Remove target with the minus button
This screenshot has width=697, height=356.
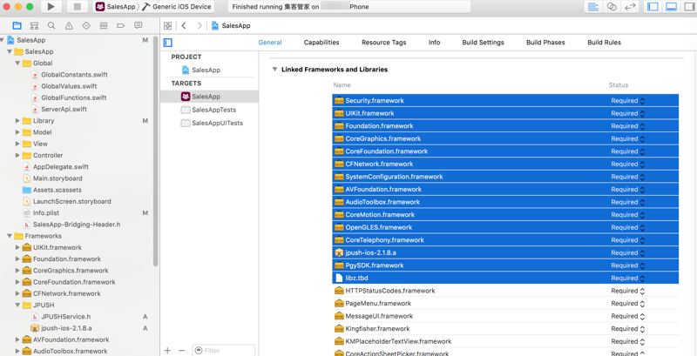(x=181, y=350)
